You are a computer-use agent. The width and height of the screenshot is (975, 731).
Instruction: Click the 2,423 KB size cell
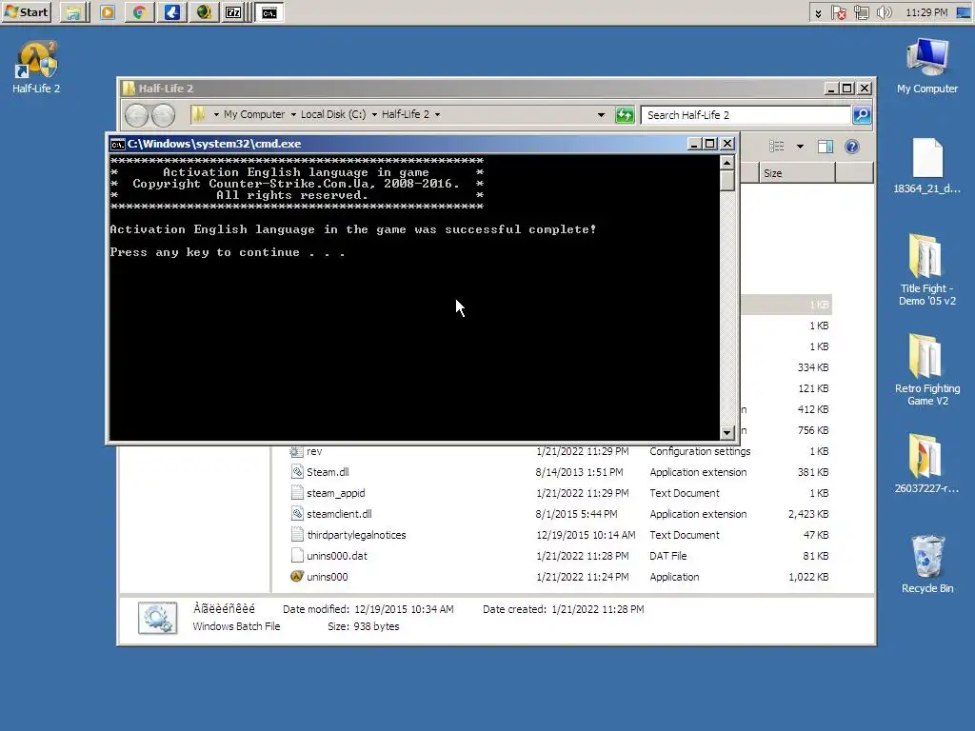(x=808, y=514)
